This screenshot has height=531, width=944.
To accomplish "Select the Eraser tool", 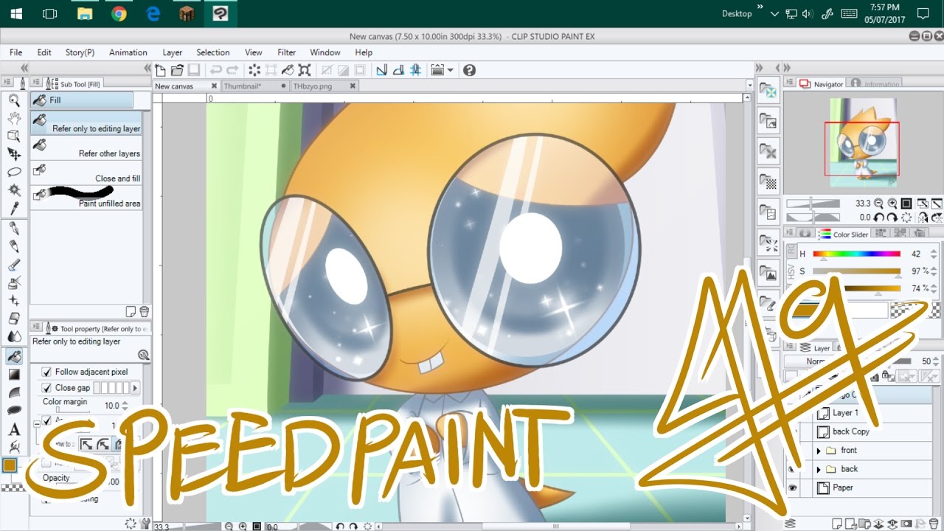I will pyautogui.click(x=14, y=319).
